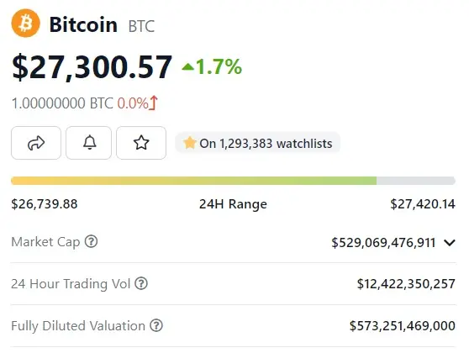
Task: Open Market Cap help question mark
Action: click(x=91, y=241)
